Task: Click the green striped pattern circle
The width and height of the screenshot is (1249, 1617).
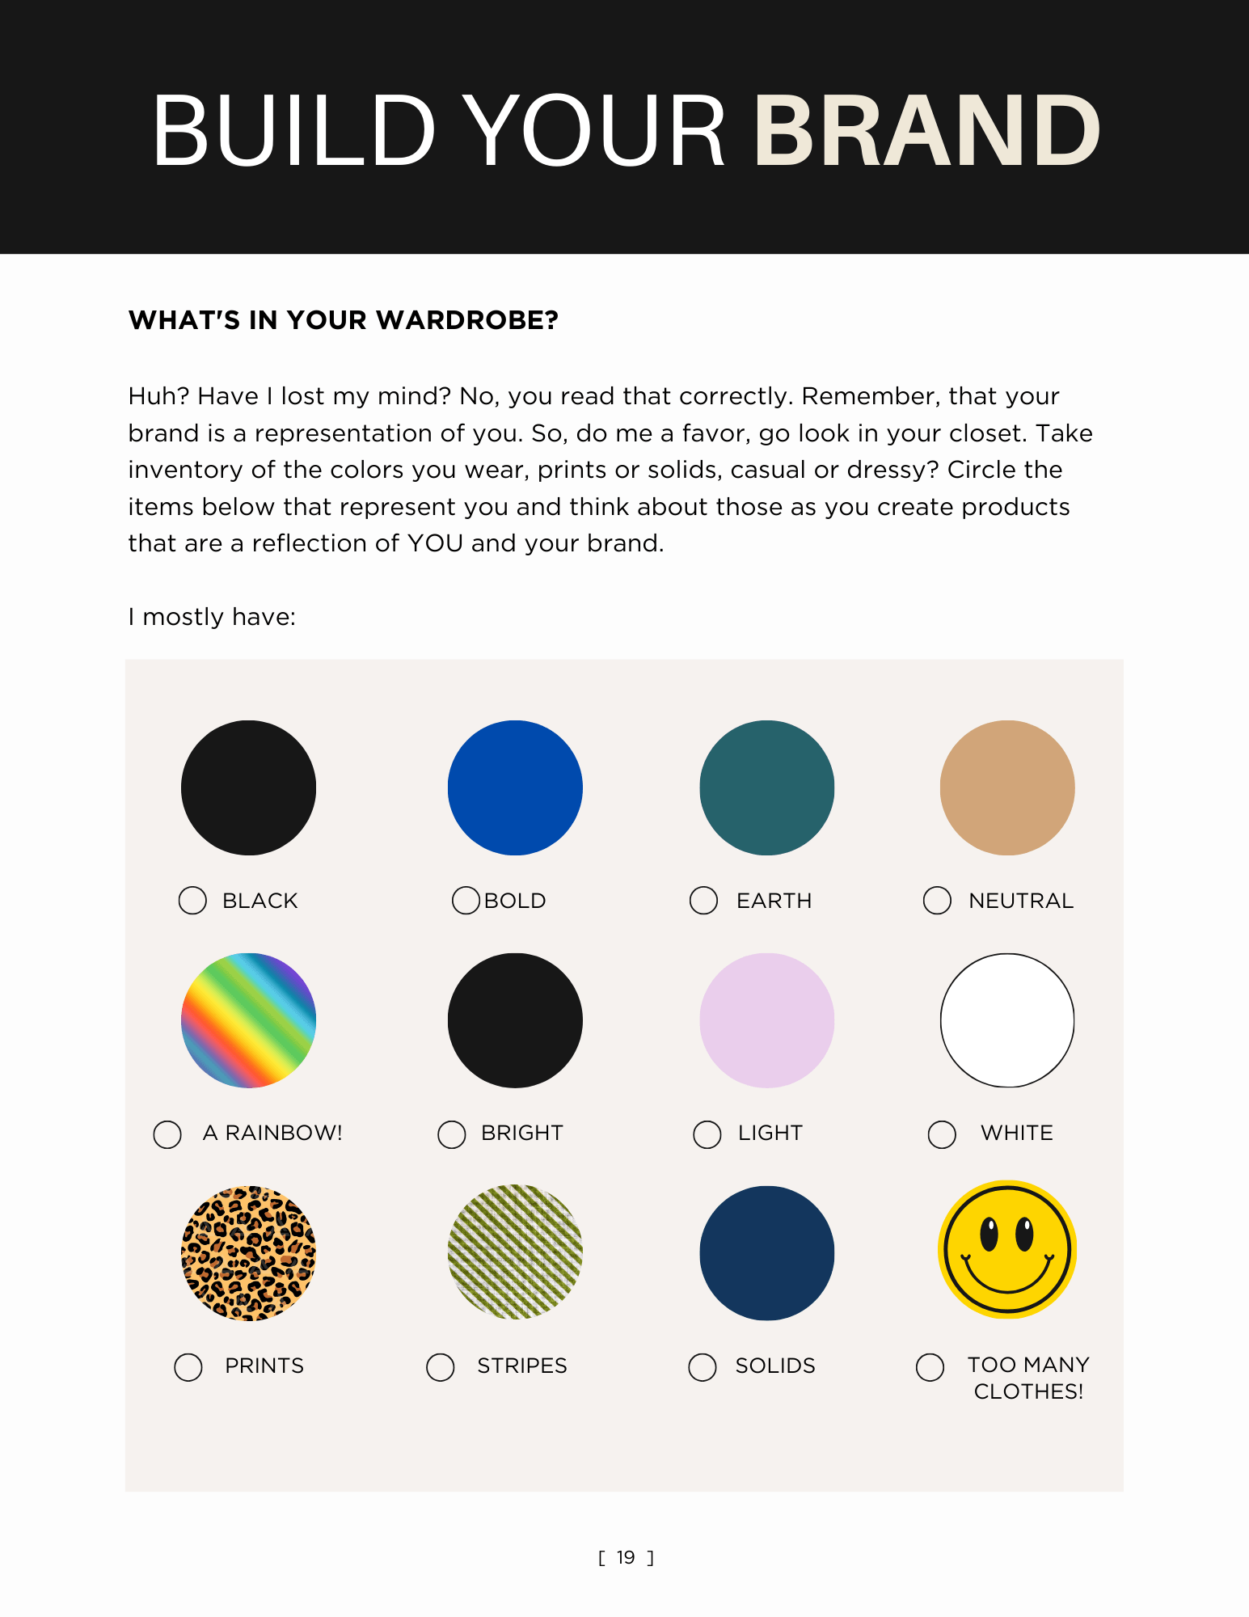Action: pos(515,1252)
